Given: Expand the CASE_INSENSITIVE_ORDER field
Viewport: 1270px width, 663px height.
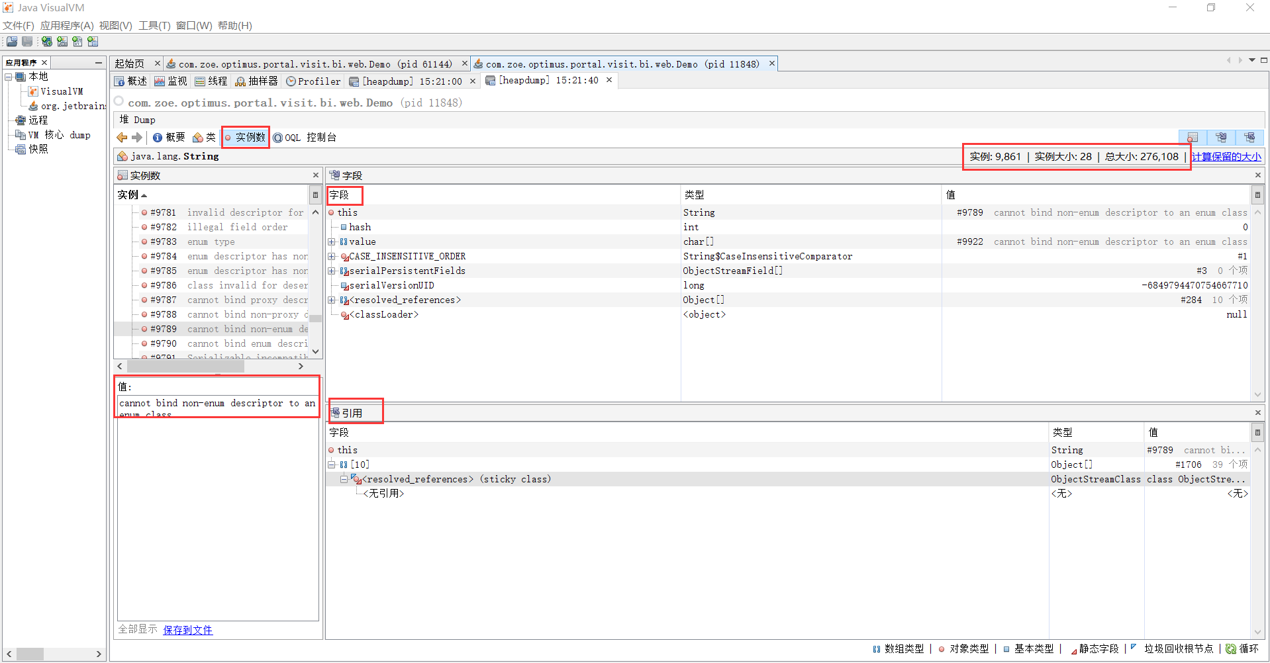Looking at the screenshot, I should 332,256.
